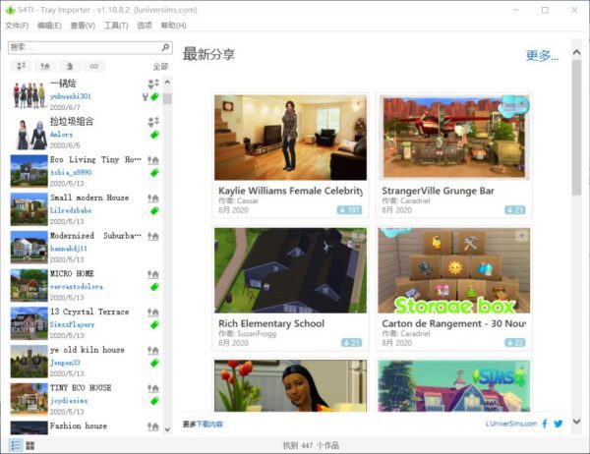The width and height of the screenshot is (590, 454).
Task: Click lot icon on Fashion house row
Action: [153, 426]
